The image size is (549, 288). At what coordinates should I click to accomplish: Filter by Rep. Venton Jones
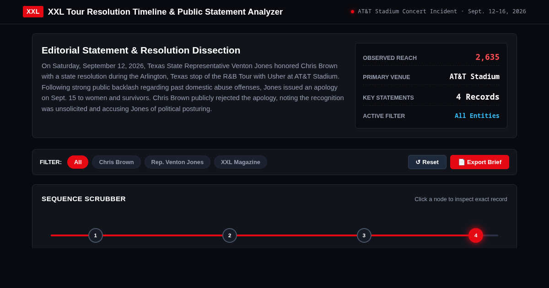click(178, 162)
